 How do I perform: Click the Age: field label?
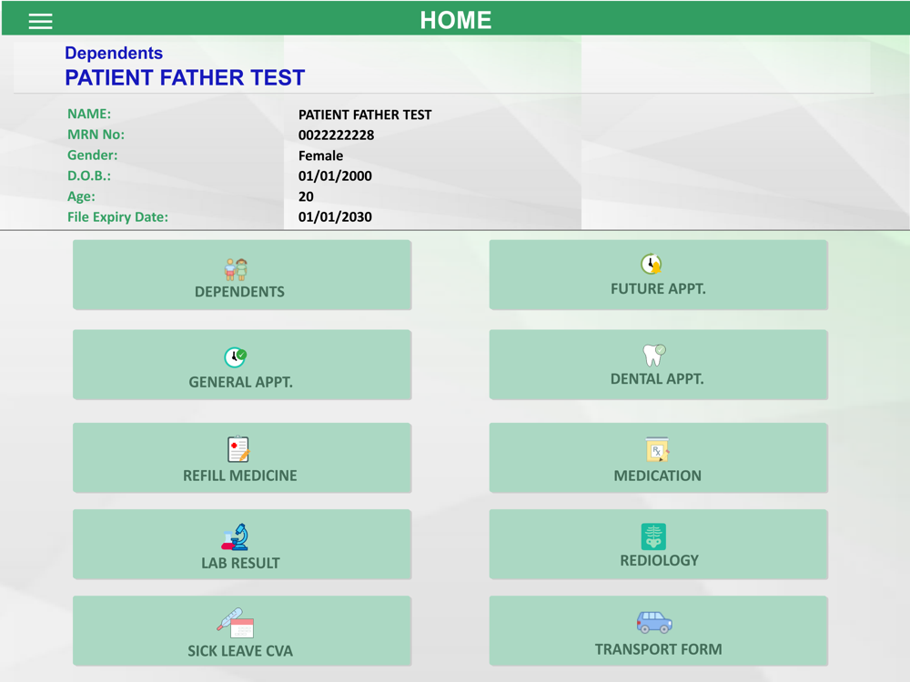[81, 196]
